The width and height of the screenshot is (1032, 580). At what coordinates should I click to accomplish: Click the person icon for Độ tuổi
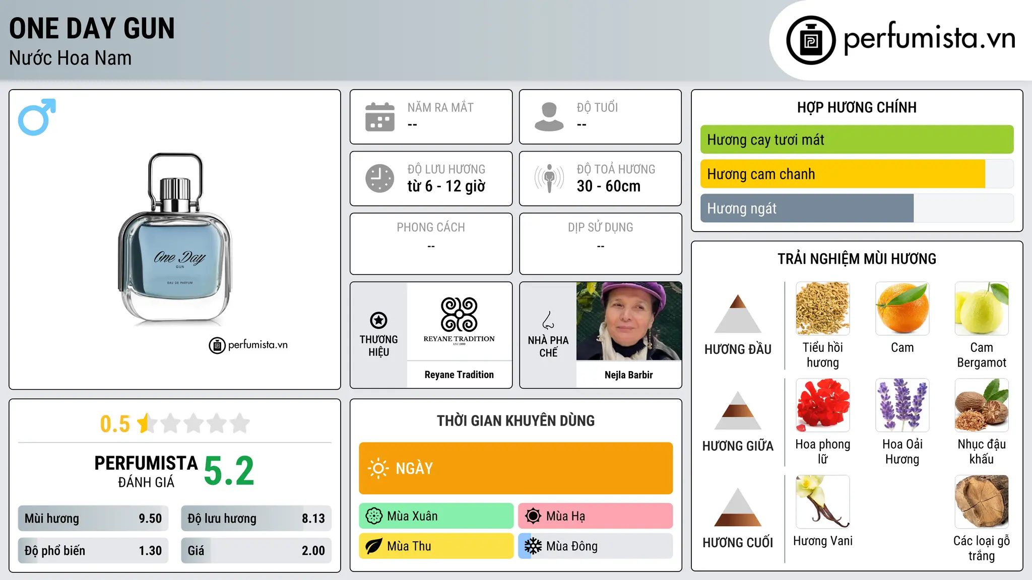tap(549, 117)
